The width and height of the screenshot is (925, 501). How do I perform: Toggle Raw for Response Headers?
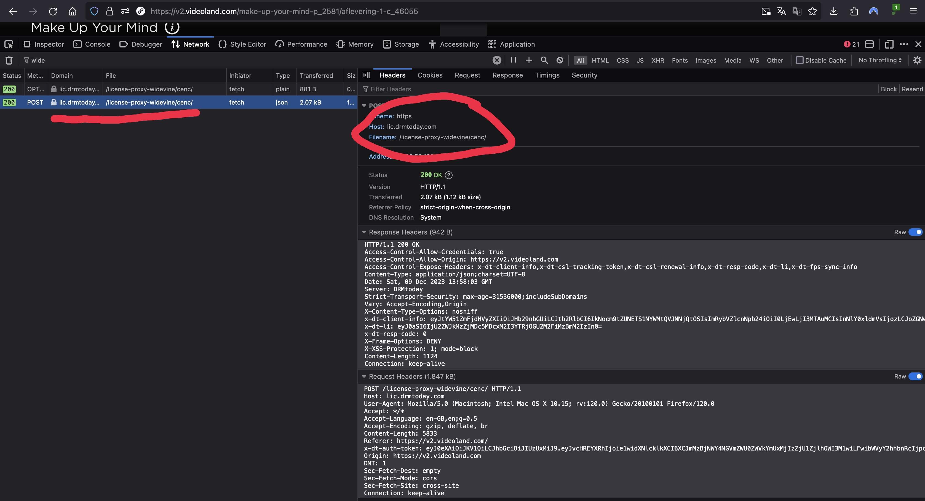pyautogui.click(x=915, y=232)
